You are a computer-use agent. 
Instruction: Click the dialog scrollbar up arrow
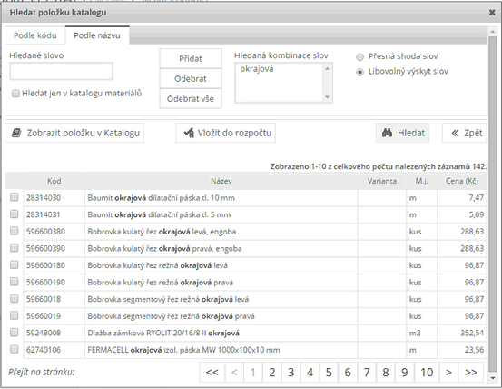tap(492, 32)
